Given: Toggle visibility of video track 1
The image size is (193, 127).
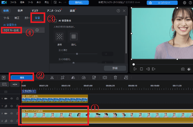Looking at the screenshot, I should (x=11, y=99).
